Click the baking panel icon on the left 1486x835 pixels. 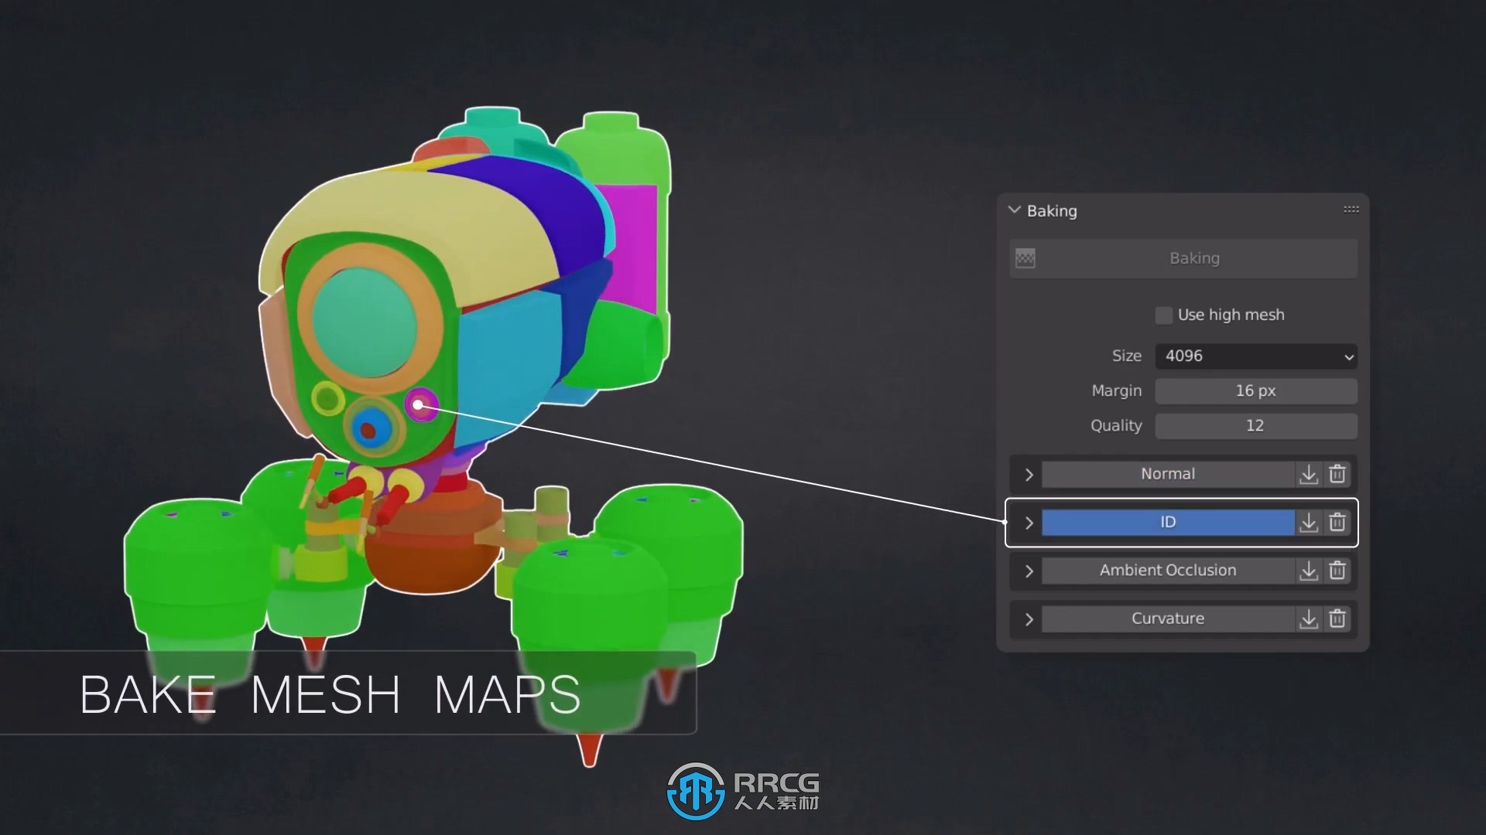pyautogui.click(x=1025, y=258)
